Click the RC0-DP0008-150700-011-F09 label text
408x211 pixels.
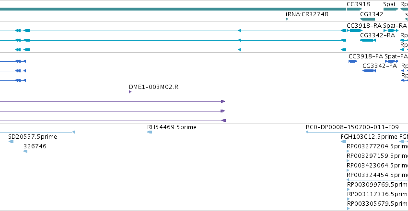(352, 127)
